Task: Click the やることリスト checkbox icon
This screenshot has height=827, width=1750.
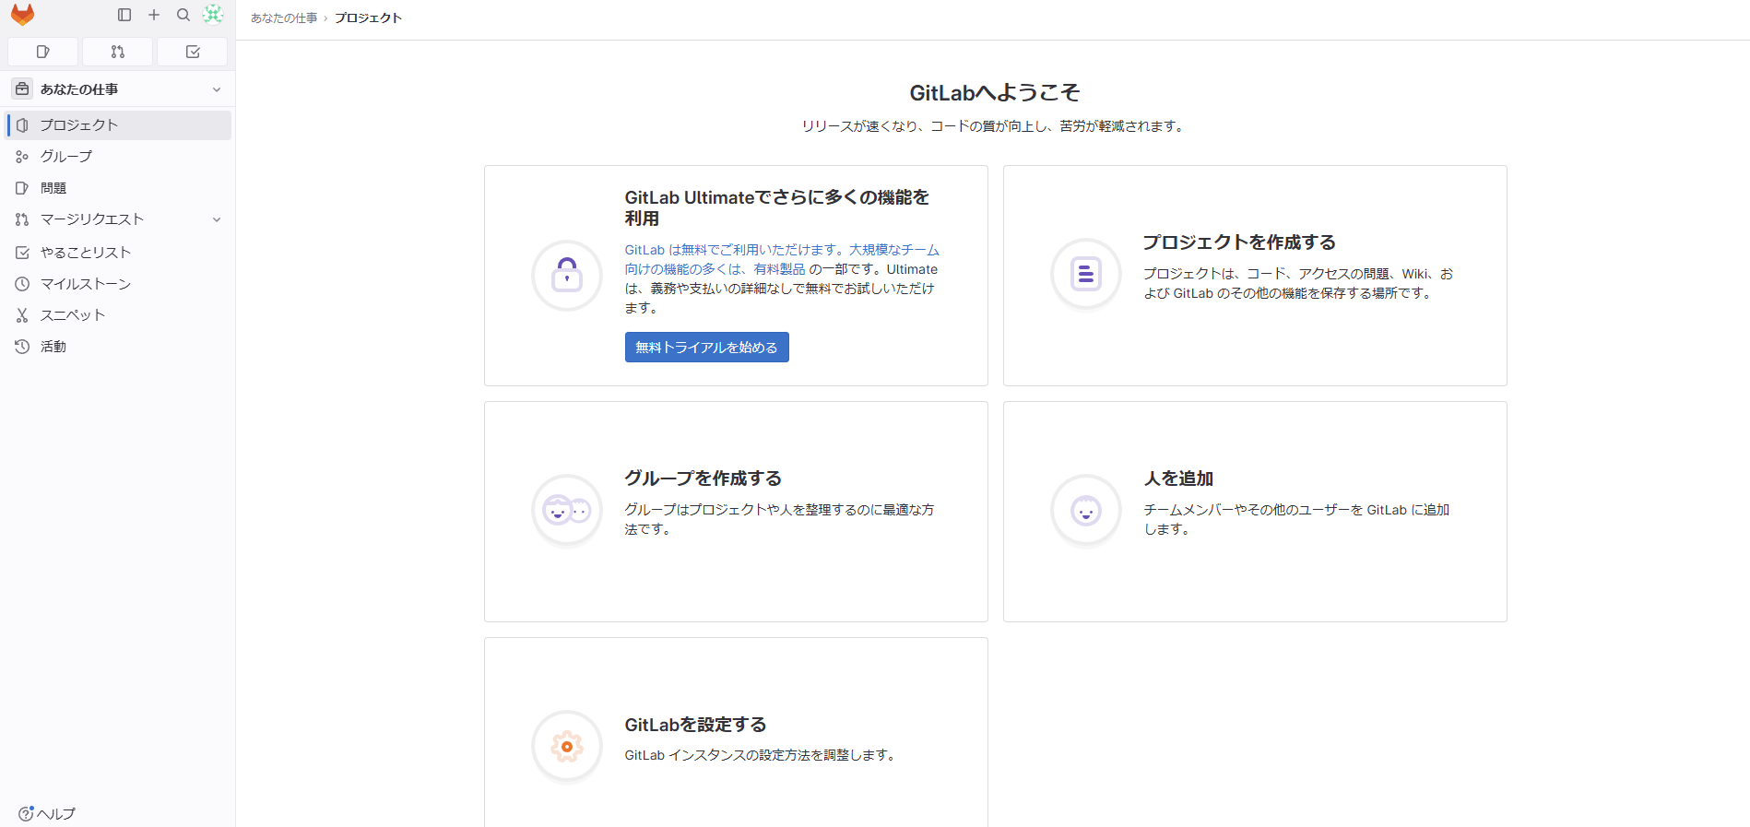Action: [x=22, y=253]
